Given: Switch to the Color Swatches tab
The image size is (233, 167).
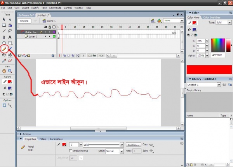Looking at the screenshot, I should click(212, 17).
